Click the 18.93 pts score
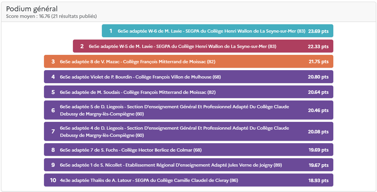This screenshot has width=377, height=192. coord(318,180)
